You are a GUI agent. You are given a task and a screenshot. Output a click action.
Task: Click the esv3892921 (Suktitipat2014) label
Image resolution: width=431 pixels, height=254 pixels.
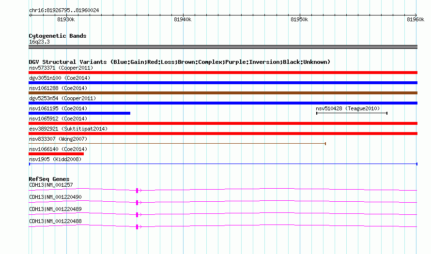(68, 129)
